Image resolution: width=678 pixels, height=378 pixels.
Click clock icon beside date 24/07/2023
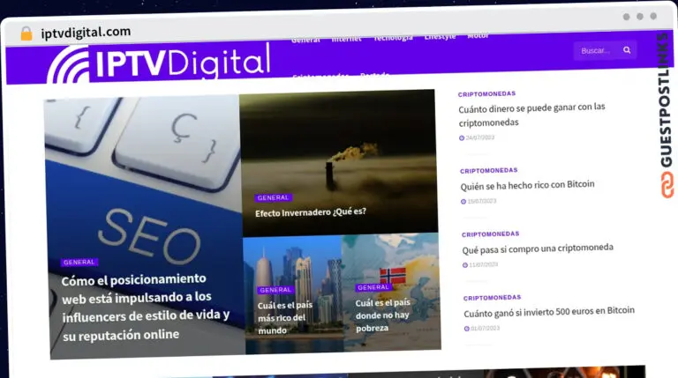coord(462,138)
